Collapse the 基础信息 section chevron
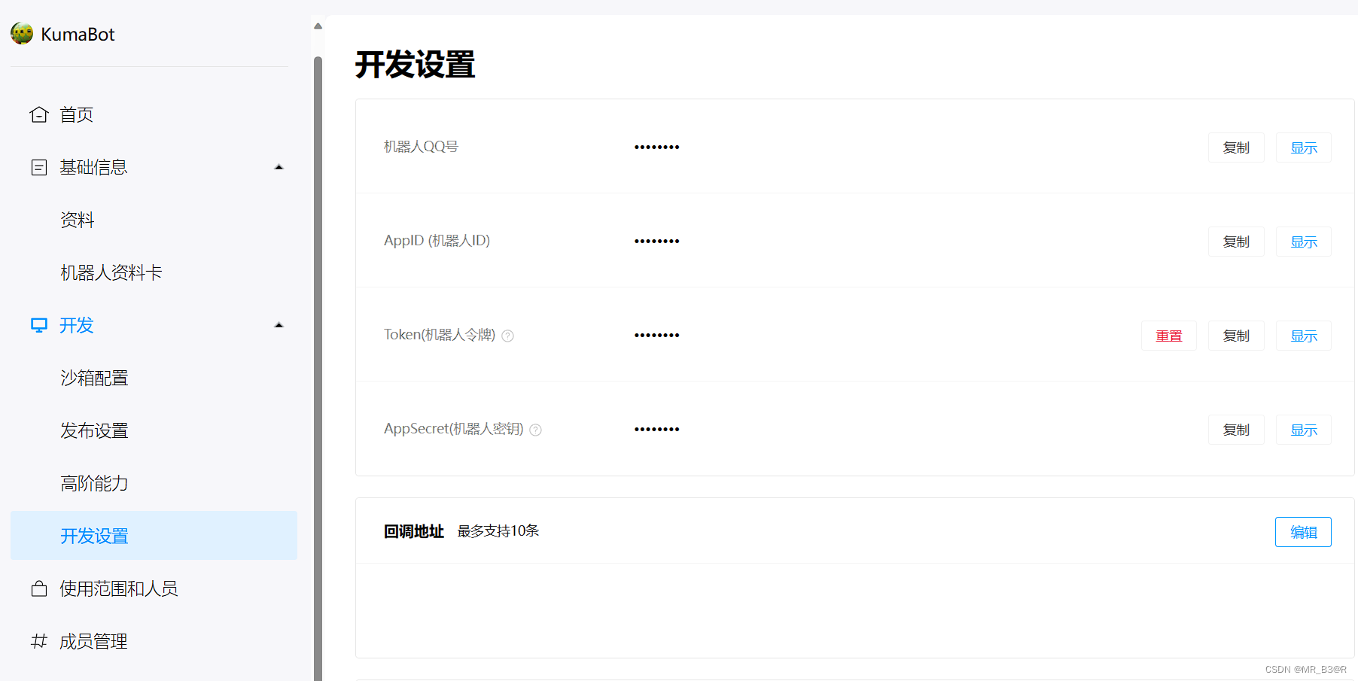 tap(279, 166)
